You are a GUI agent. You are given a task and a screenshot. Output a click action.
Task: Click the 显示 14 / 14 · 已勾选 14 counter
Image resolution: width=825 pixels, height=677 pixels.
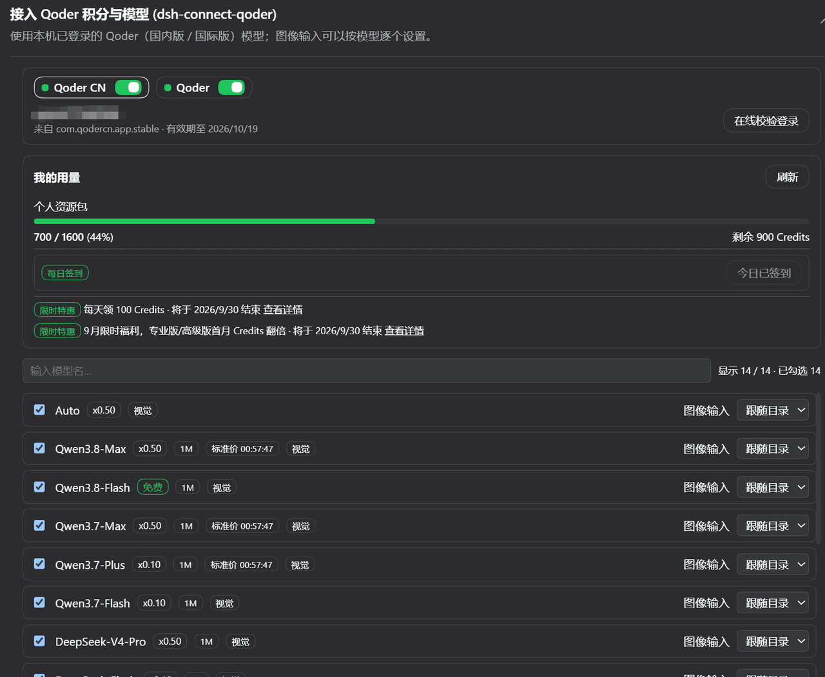tap(770, 371)
